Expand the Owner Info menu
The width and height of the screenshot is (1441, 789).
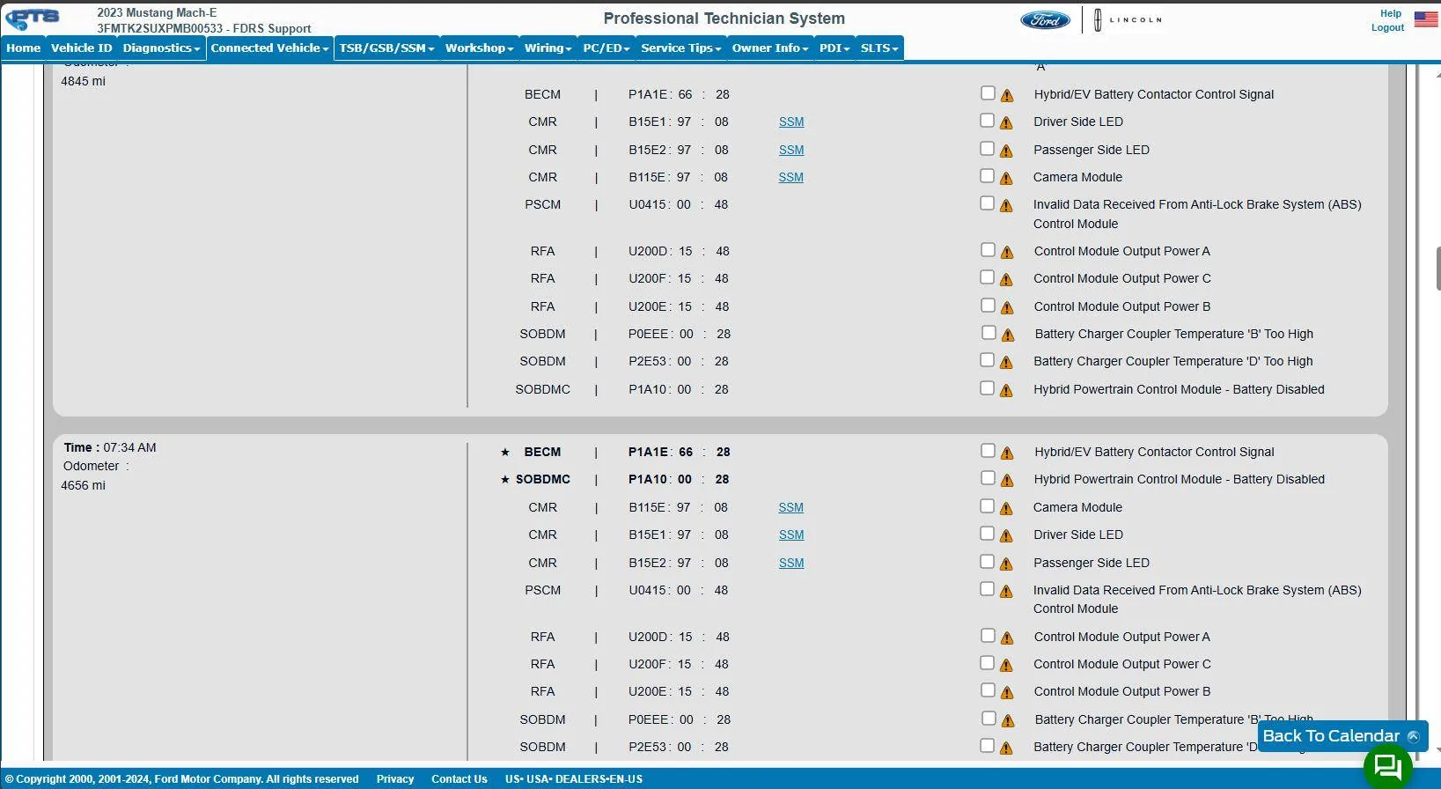[x=770, y=48]
